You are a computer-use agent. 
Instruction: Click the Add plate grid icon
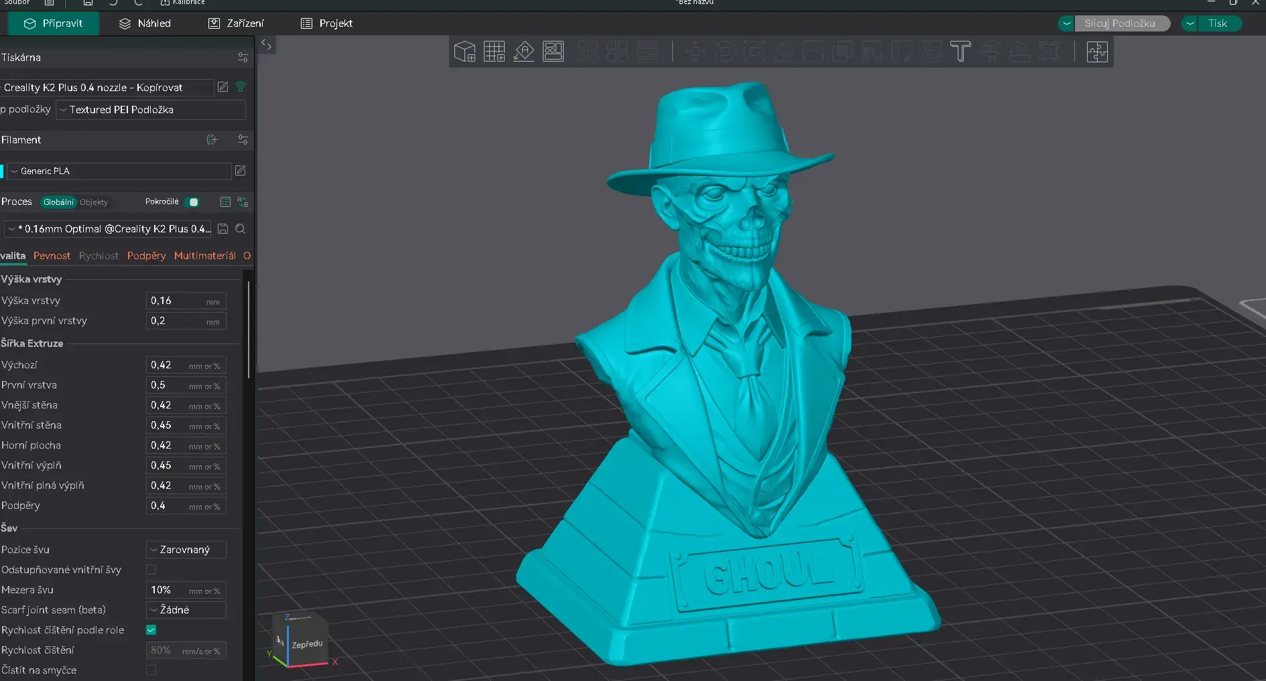point(494,52)
